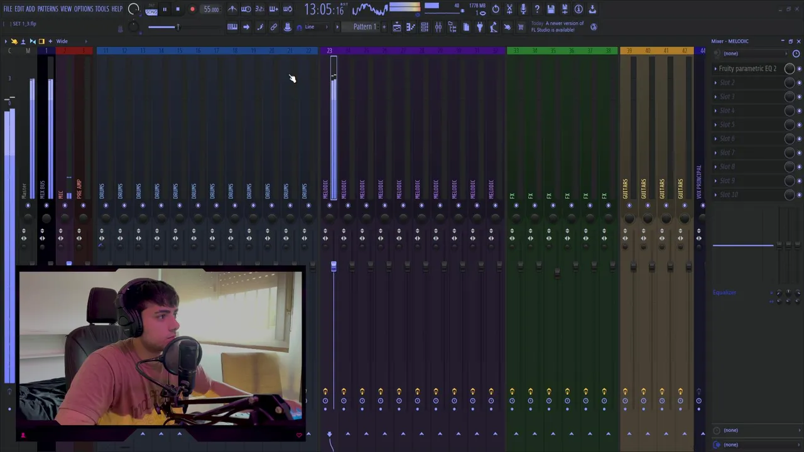The height and width of the screenshot is (452, 804).
Task: Expand the Fruity parametric EQ 2 slot arrow
Action: [715, 68]
